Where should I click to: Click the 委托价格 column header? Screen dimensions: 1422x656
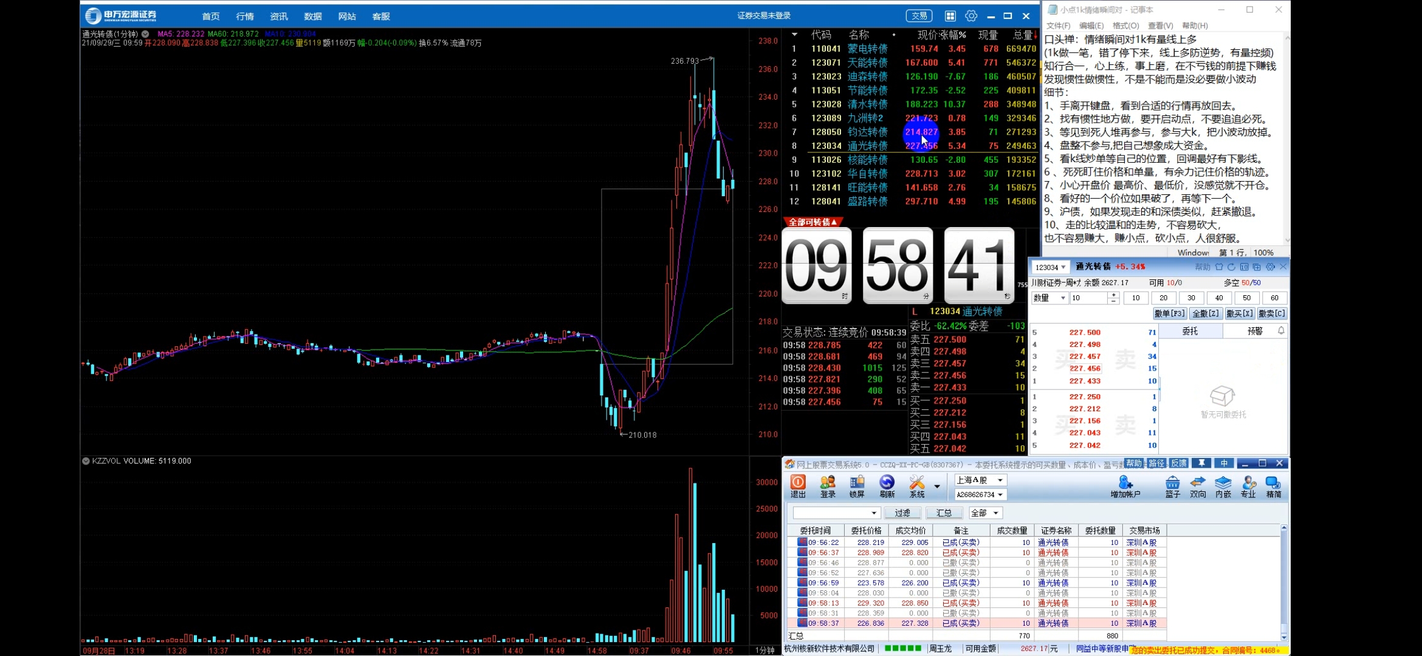click(866, 530)
